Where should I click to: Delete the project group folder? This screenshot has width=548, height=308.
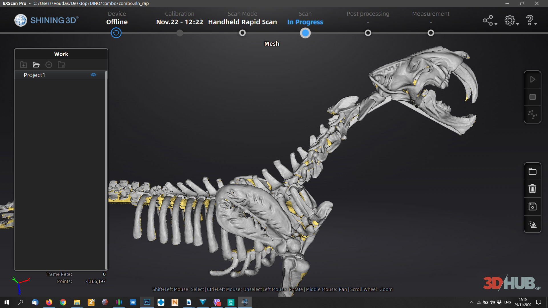coord(61,65)
